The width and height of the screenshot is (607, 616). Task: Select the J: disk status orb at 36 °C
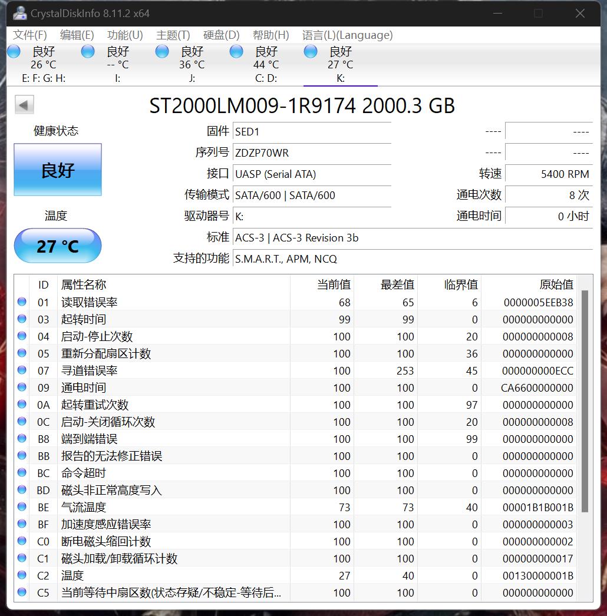click(162, 51)
